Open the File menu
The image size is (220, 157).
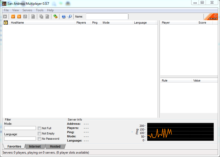click(6, 10)
